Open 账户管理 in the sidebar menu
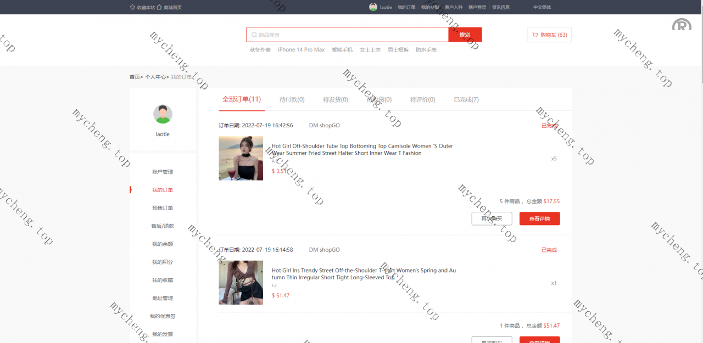This screenshot has width=703, height=343. click(x=163, y=172)
